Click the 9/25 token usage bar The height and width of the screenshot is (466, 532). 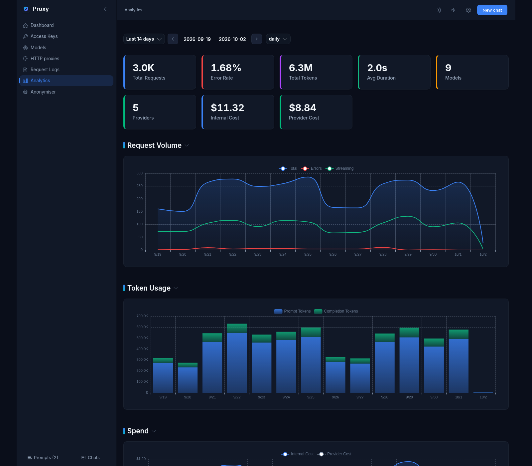(x=311, y=360)
